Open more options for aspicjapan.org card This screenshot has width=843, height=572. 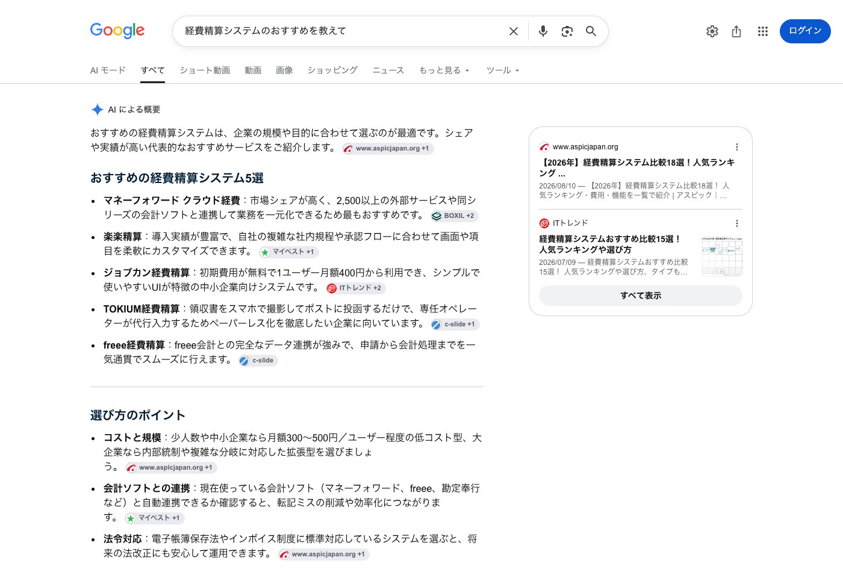pyautogui.click(x=737, y=147)
